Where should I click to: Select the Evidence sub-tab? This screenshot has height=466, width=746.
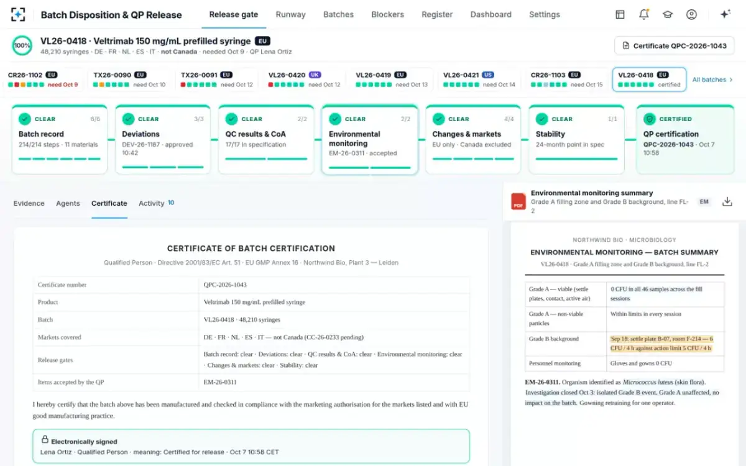(29, 203)
